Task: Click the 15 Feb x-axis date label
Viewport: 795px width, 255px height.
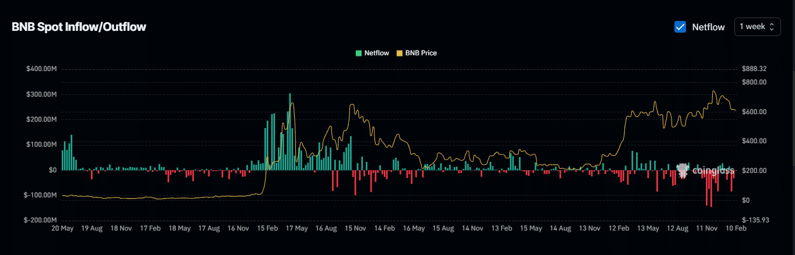Action: pyautogui.click(x=267, y=229)
